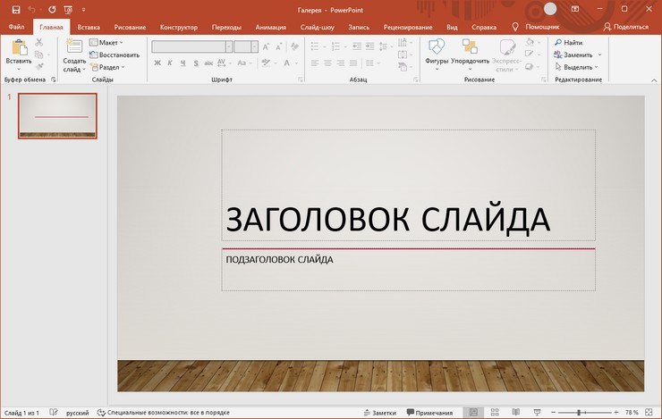Click the Paste (Вставить) clipboard icon

pos(18,47)
